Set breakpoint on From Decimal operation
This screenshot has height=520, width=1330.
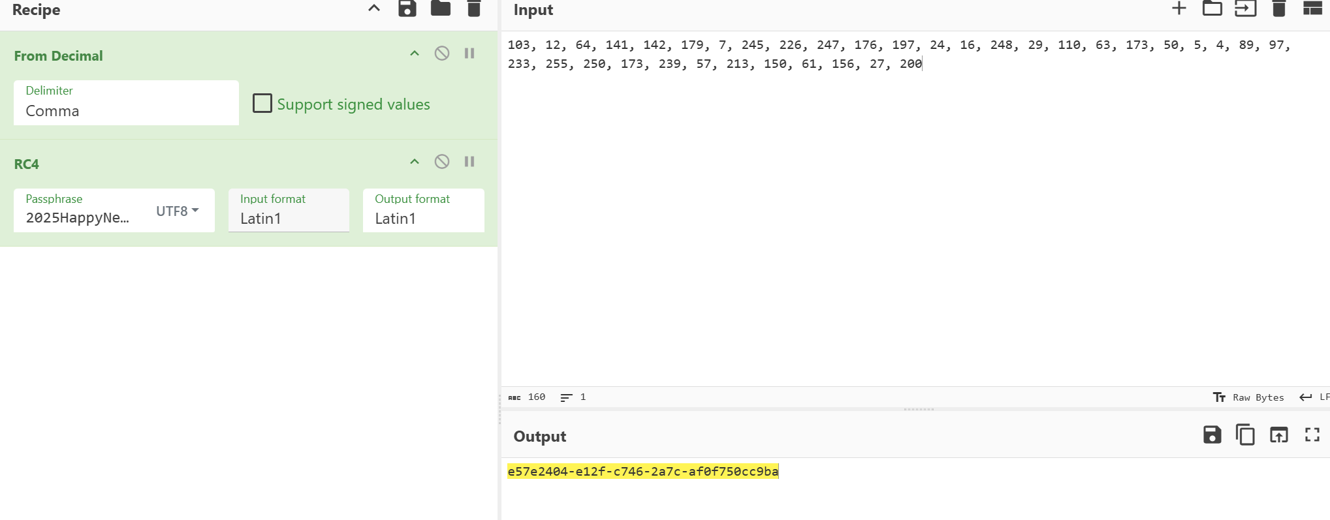pos(469,54)
